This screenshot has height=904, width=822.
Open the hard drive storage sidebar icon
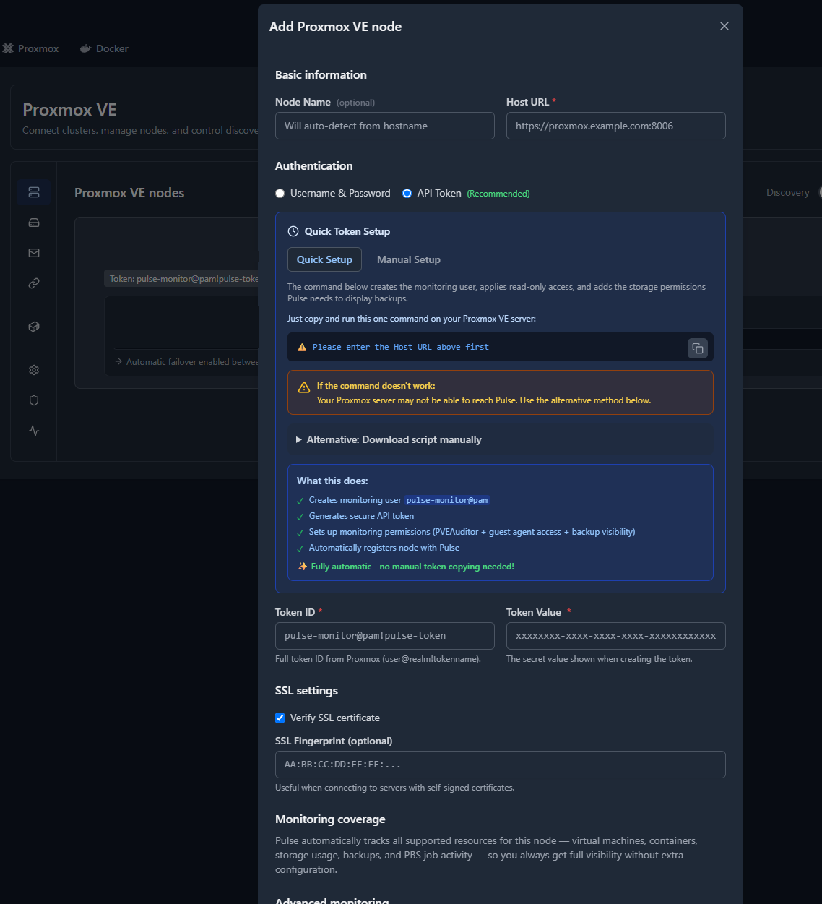(x=34, y=223)
